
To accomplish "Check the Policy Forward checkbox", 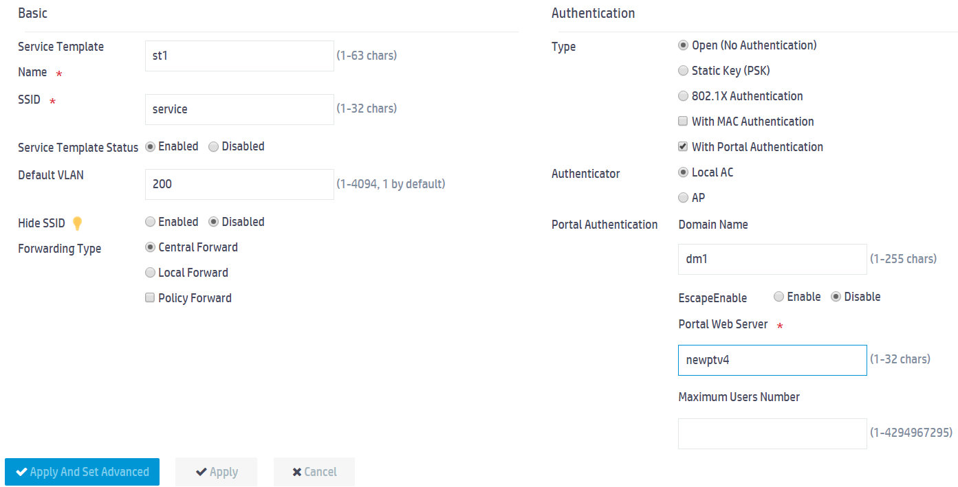I will (150, 298).
